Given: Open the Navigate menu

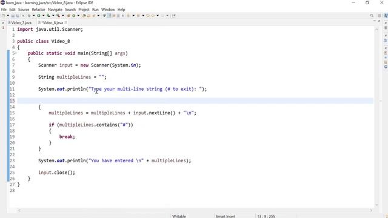Looking at the screenshot, I should (55, 10).
